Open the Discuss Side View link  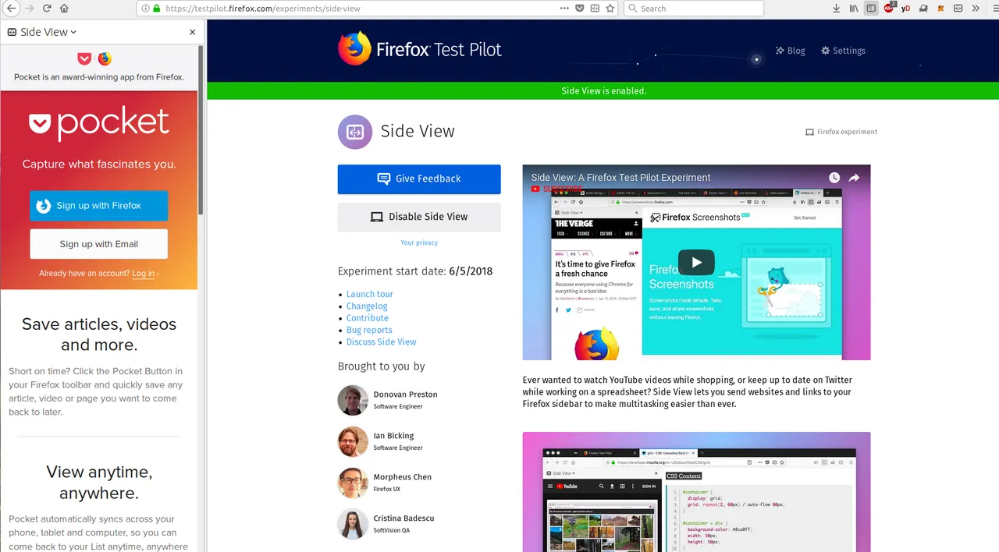pyautogui.click(x=382, y=342)
